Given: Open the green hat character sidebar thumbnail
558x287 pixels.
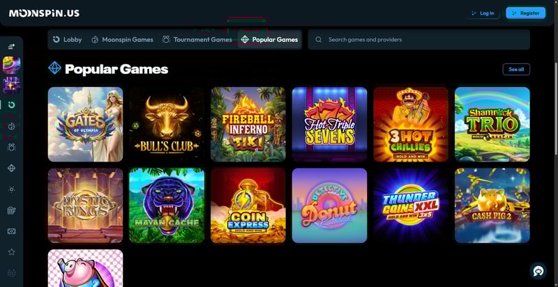Looking at the screenshot, I should click(11, 65).
